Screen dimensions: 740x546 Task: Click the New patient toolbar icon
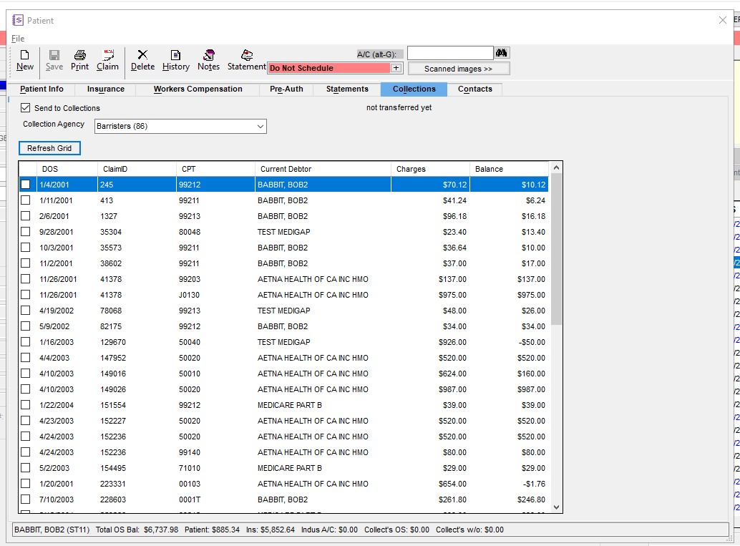24,60
